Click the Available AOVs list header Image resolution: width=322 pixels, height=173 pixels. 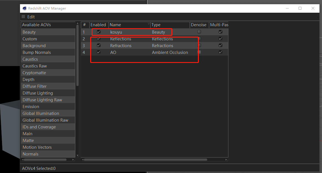(48, 25)
